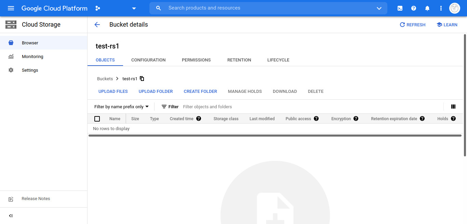Show help for Public access
The width and height of the screenshot is (467, 224).
point(316,119)
